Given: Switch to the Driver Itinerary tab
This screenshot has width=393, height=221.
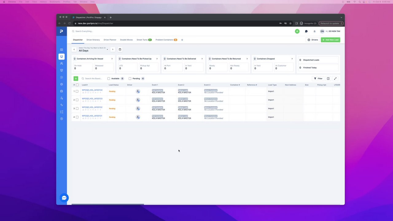Looking at the screenshot, I should tap(93, 40).
